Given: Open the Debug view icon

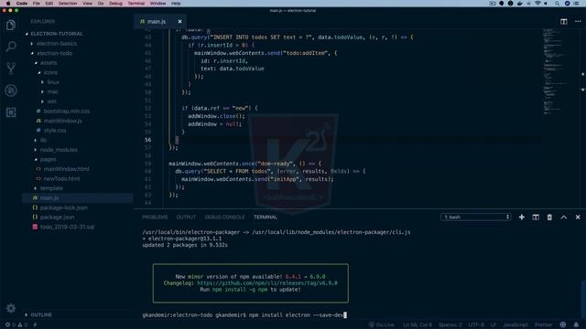Looking at the screenshot, I should pos(11,90).
